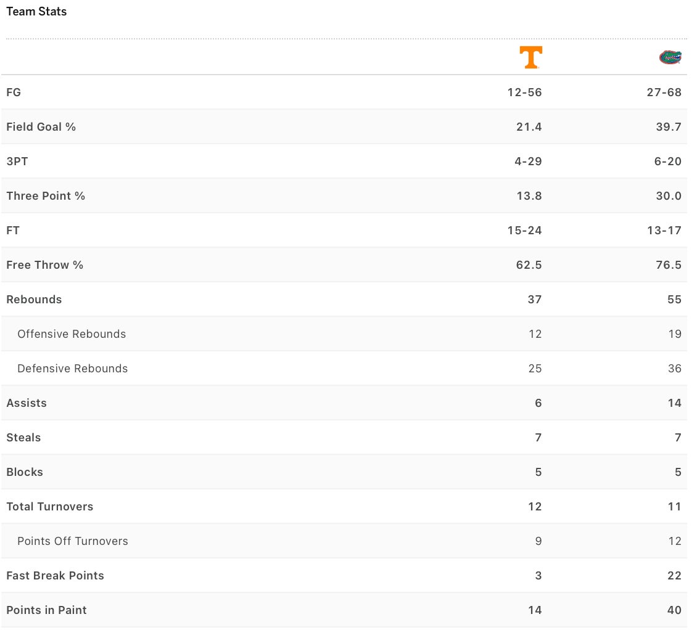Click the 3PT row label
697x630 pixels.
click(17, 162)
